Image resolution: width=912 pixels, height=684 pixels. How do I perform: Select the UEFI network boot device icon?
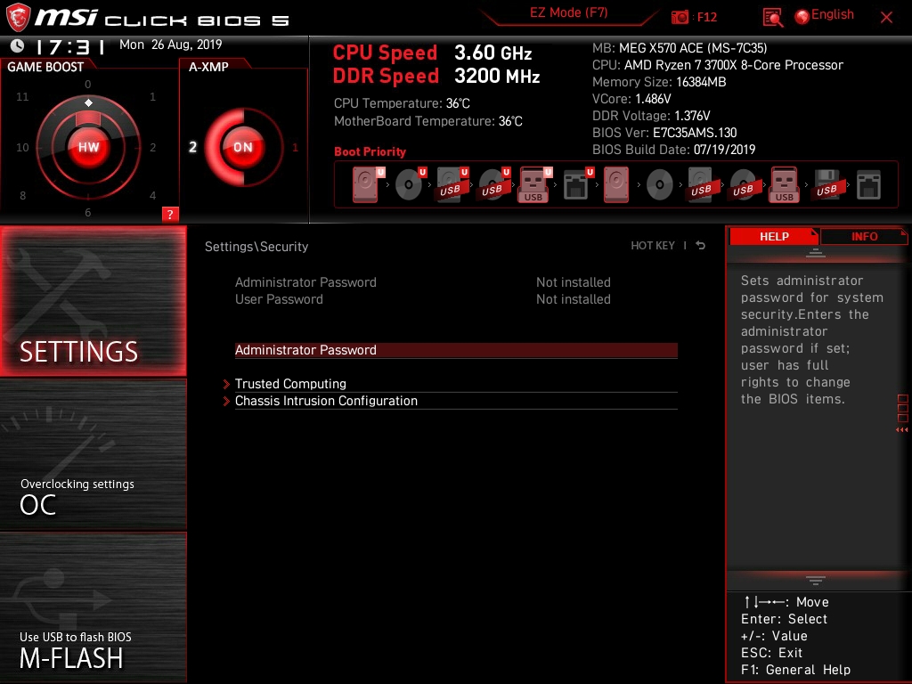pos(577,184)
